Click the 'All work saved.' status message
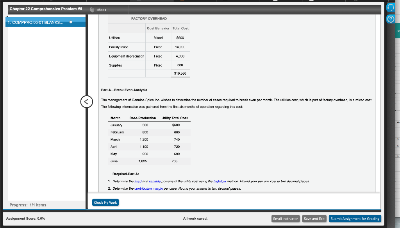 click(195, 219)
